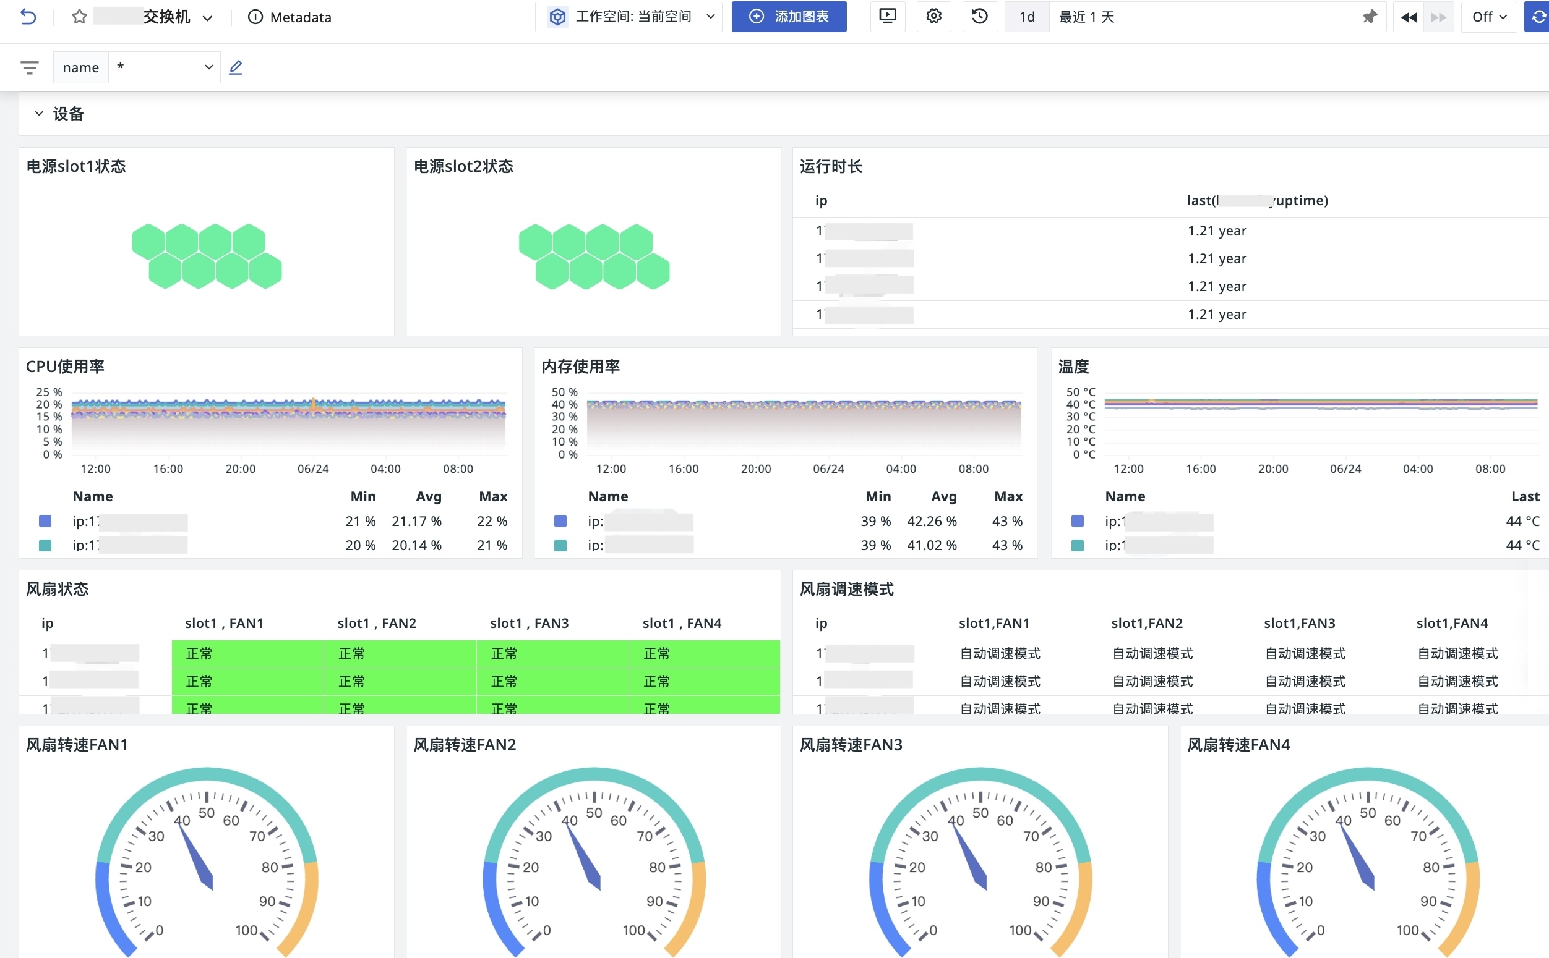Toggle first CPU series legend swatch
1549x958 pixels.
(45, 521)
